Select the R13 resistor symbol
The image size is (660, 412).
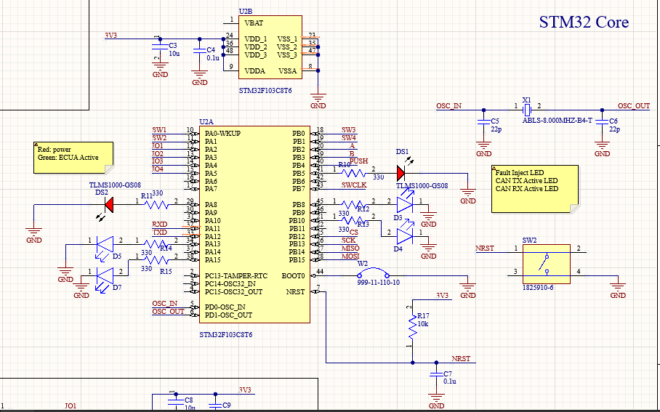coord(353,220)
